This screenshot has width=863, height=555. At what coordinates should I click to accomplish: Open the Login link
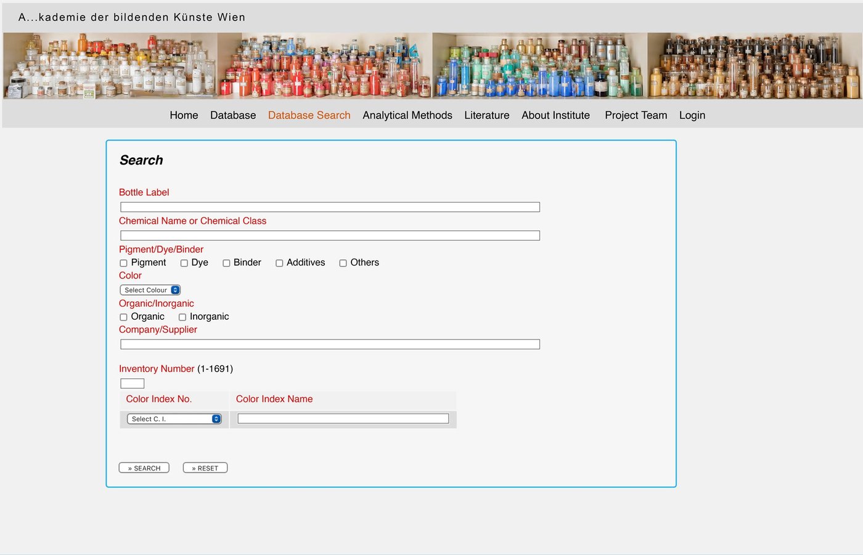[692, 115]
